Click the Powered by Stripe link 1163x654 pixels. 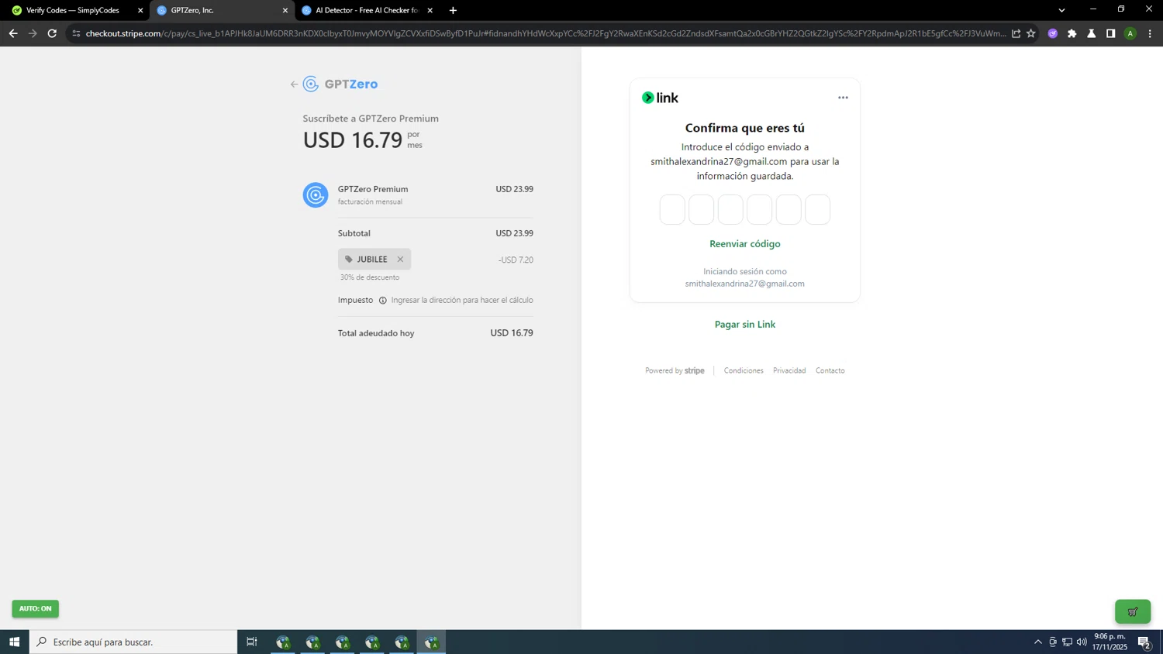click(x=675, y=370)
